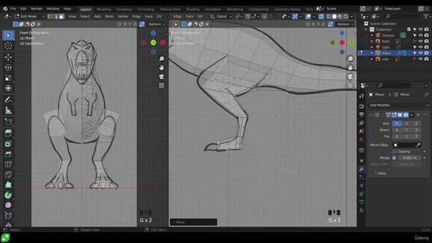Uncheck the Merge checkbox

(x=394, y=158)
